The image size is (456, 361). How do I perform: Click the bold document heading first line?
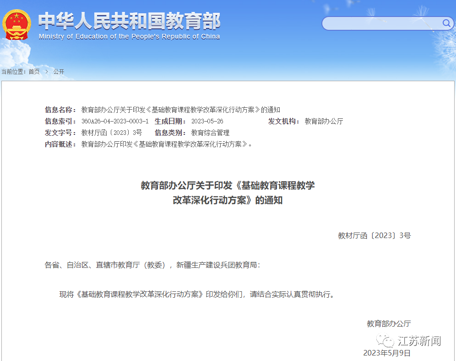pyautogui.click(x=228, y=186)
